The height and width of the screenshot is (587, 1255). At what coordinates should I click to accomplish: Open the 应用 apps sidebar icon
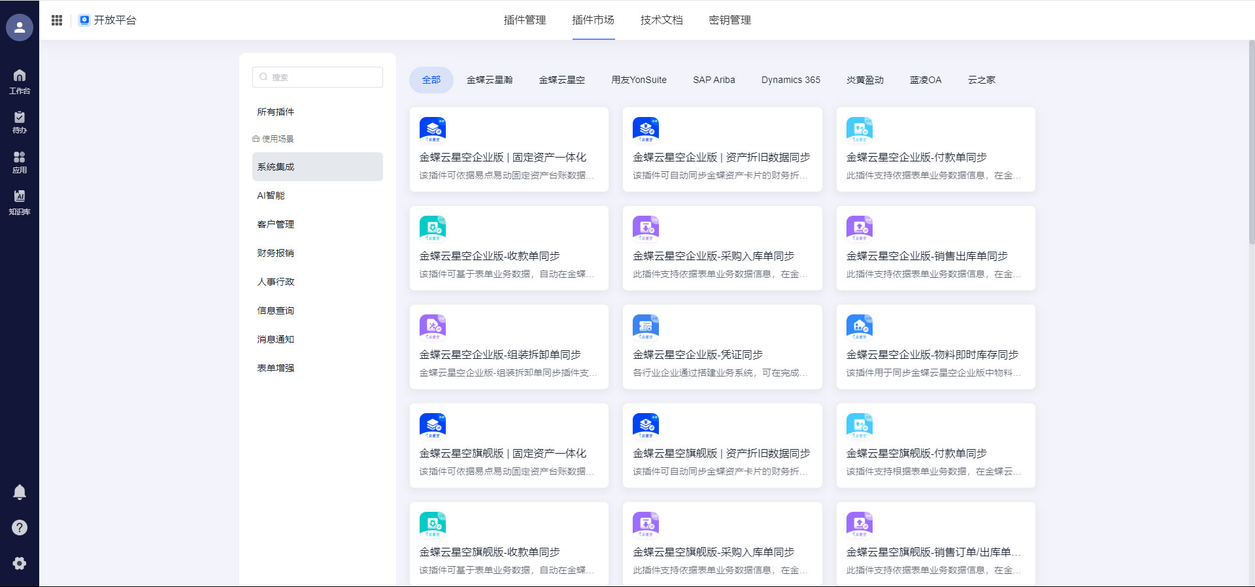[20, 161]
